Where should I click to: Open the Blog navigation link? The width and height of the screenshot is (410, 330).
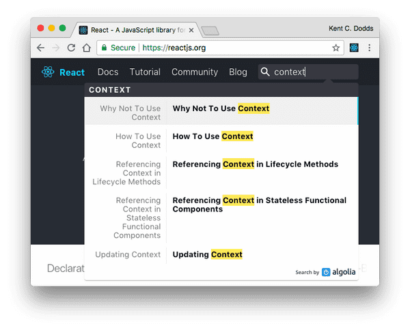[x=238, y=72]
